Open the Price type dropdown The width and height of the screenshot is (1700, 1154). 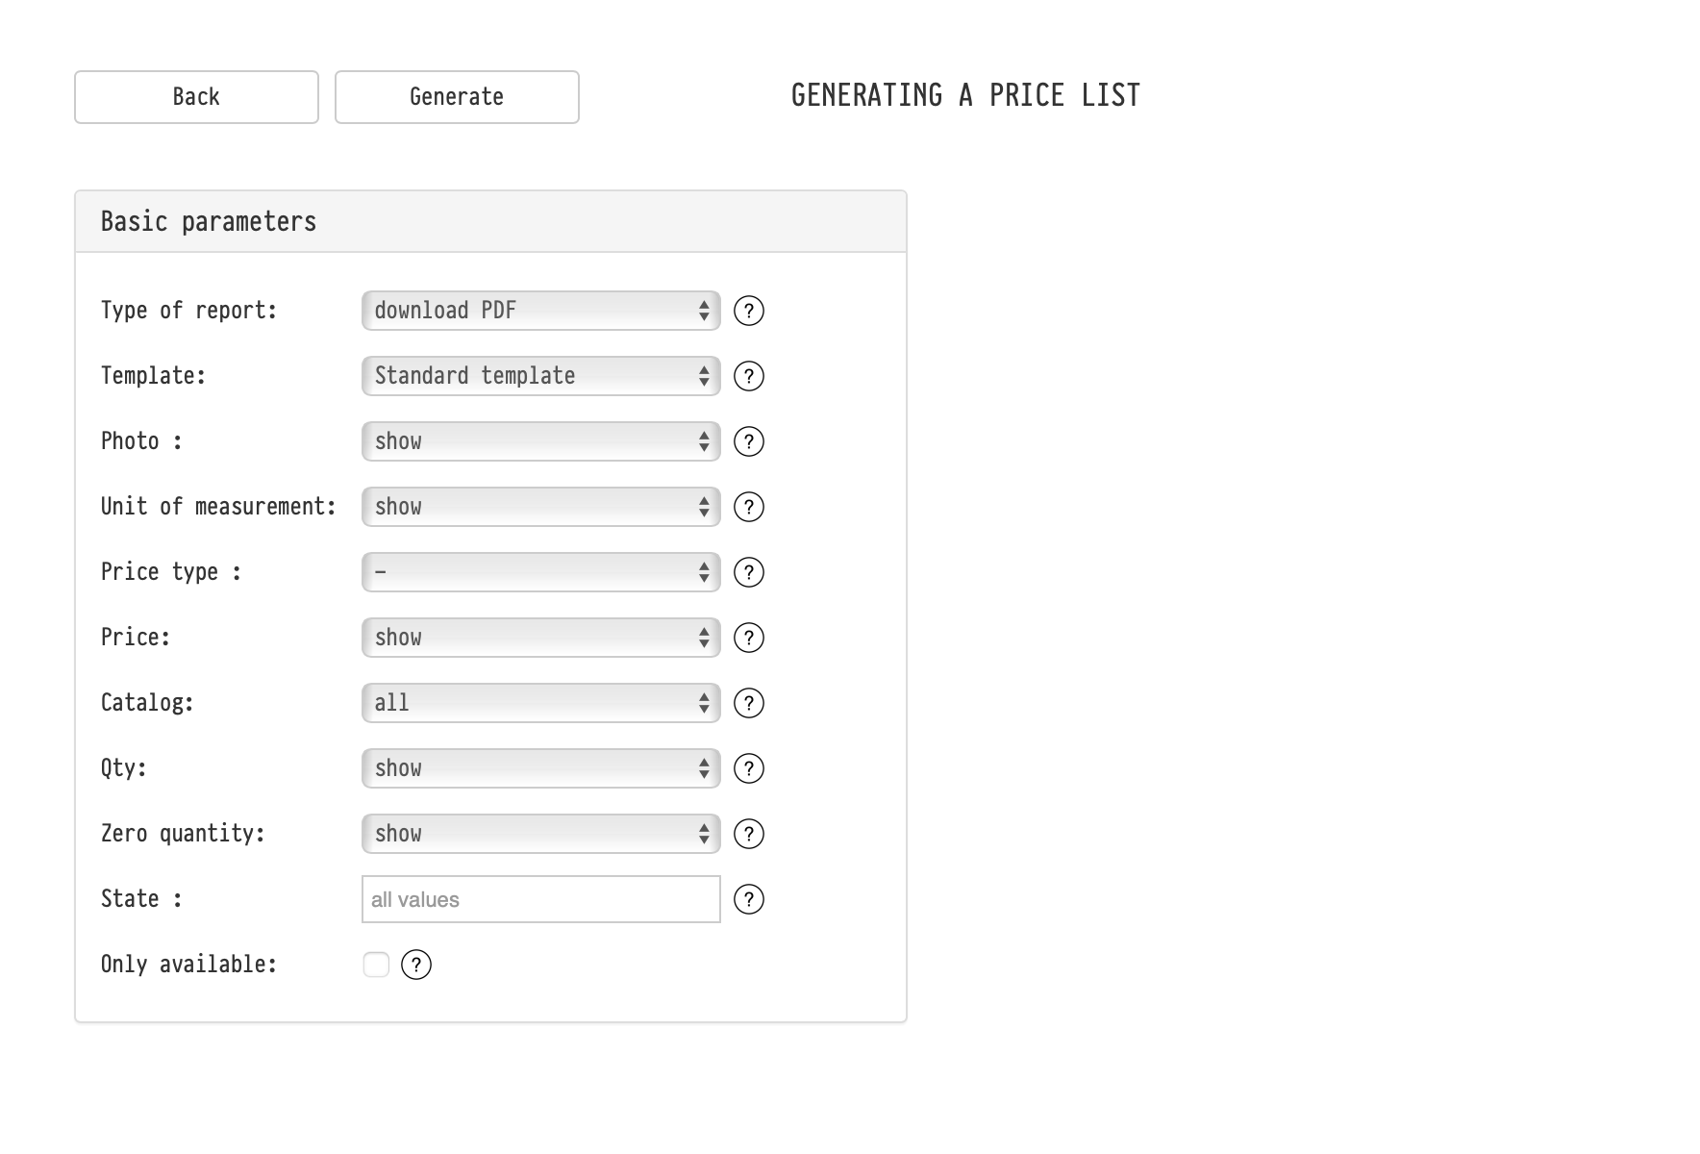pyautogui.click(x=540, y=572)
